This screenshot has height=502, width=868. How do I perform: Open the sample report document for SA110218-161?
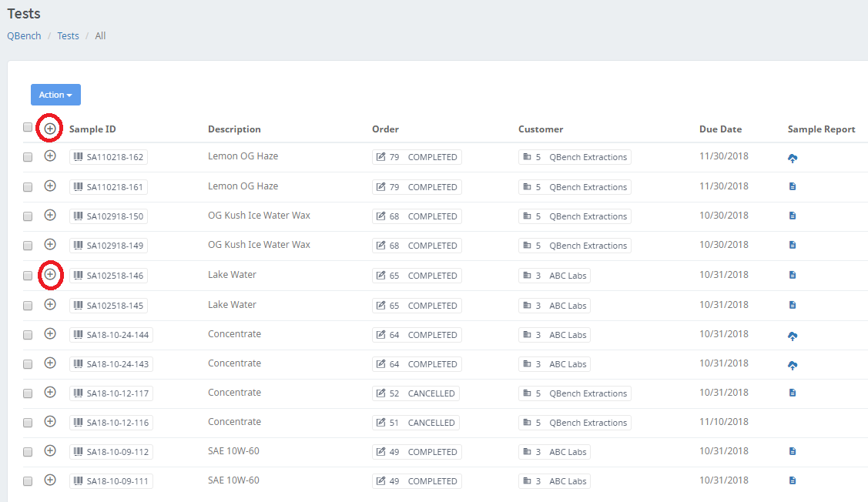click(793, 186)
